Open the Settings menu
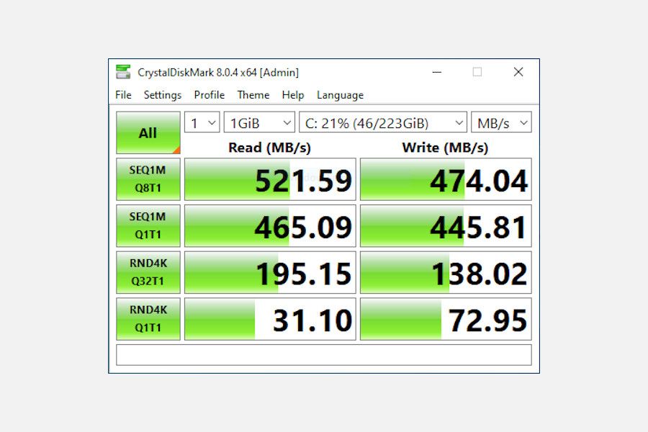 click(x=163, y=94)
